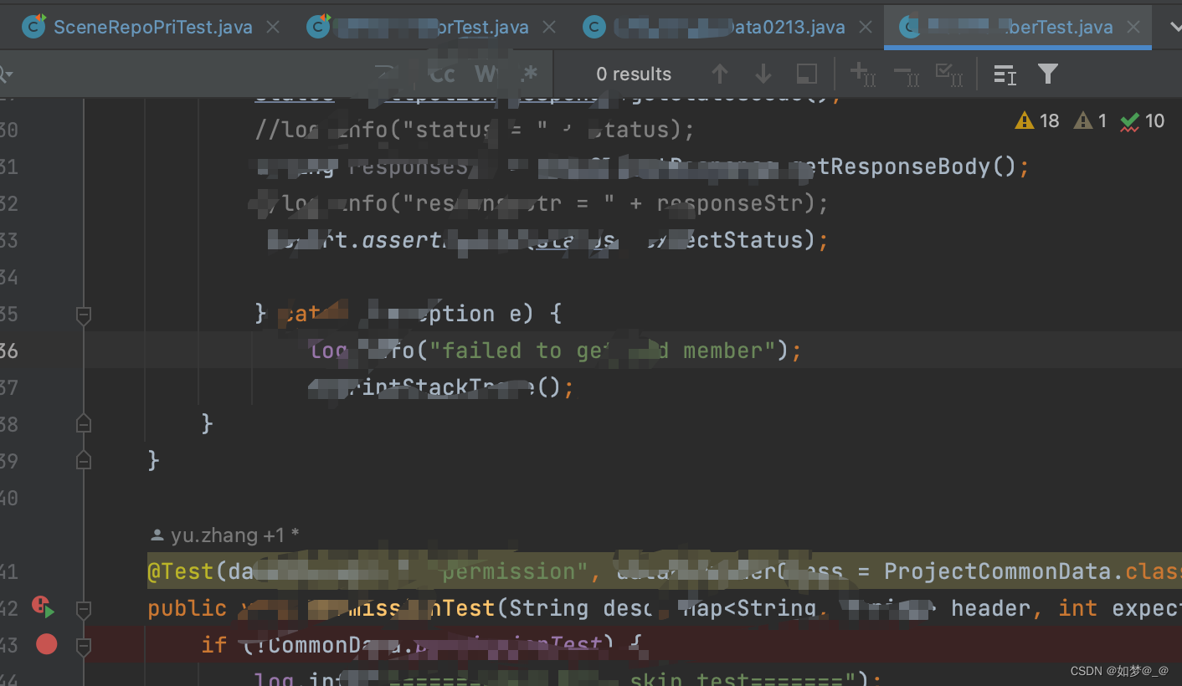The height and width of the screenshot is (686, 1182).
Task: Toggle Words (W) option in find bar
Action: (486, 74)
